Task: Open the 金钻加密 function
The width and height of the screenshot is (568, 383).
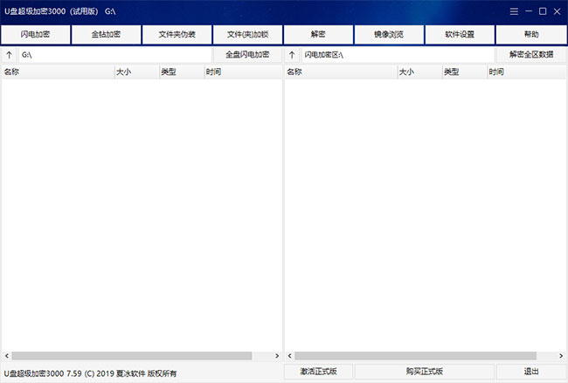Action: [106, 35]
